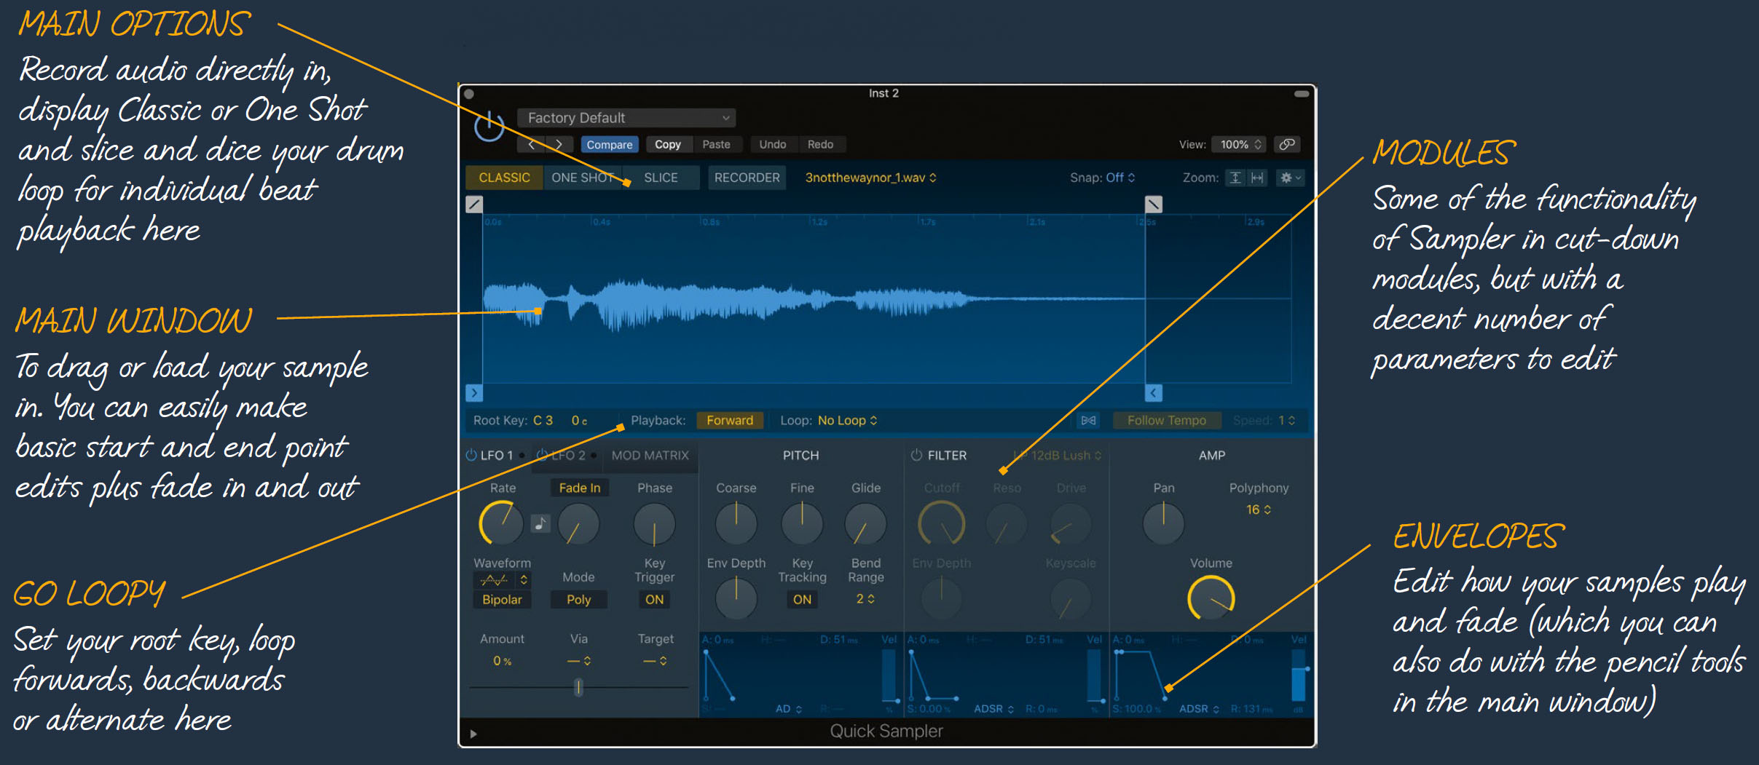This screenshot has height=765, width=1759.
Task: Click the Amp Volume knob
Action: (x=1211, y=598)
